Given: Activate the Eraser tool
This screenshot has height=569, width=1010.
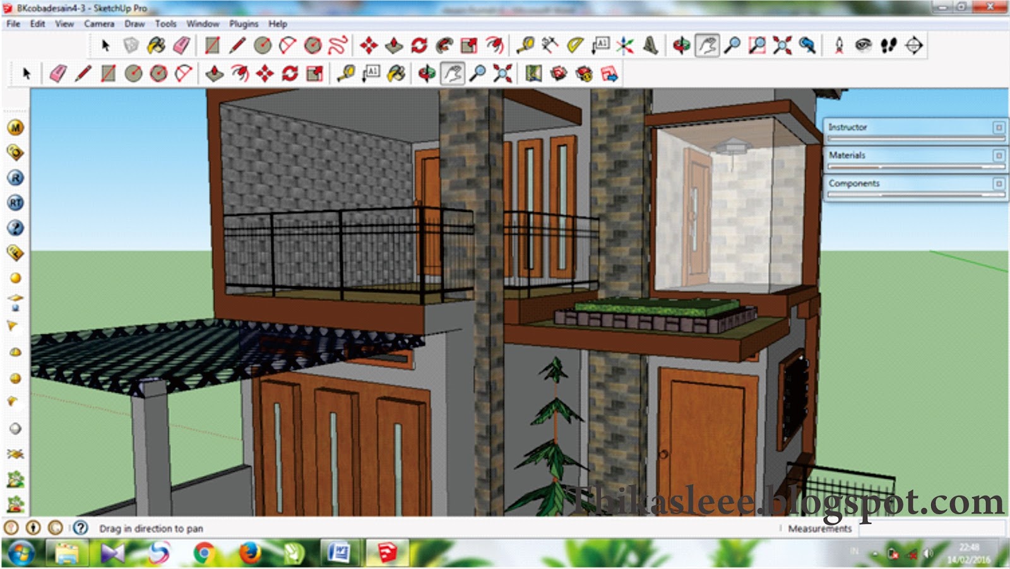Looking at the screenshot, I should point(181,45).
